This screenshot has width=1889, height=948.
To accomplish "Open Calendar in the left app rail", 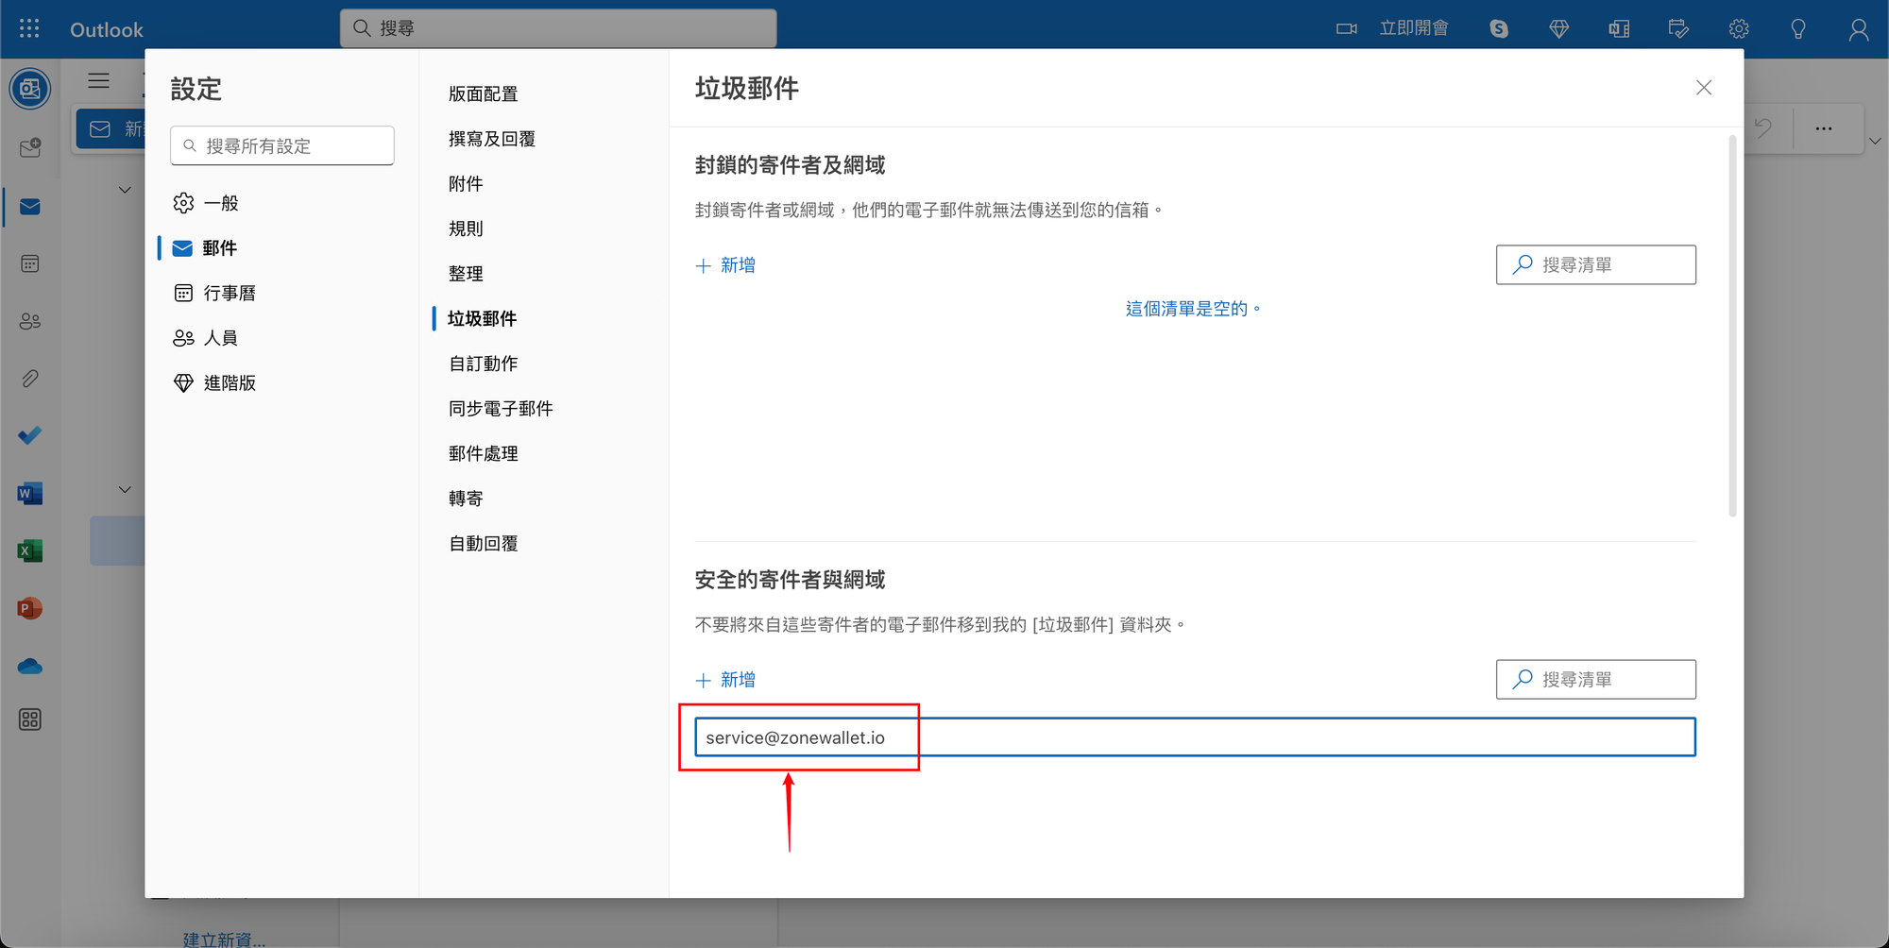I will coord(30,263).
